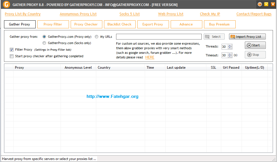
Task: Sort by Uptime(L/D) column header
Action: [255, 68]
